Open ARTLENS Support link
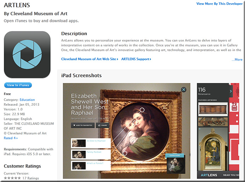 tap(136, 59)
